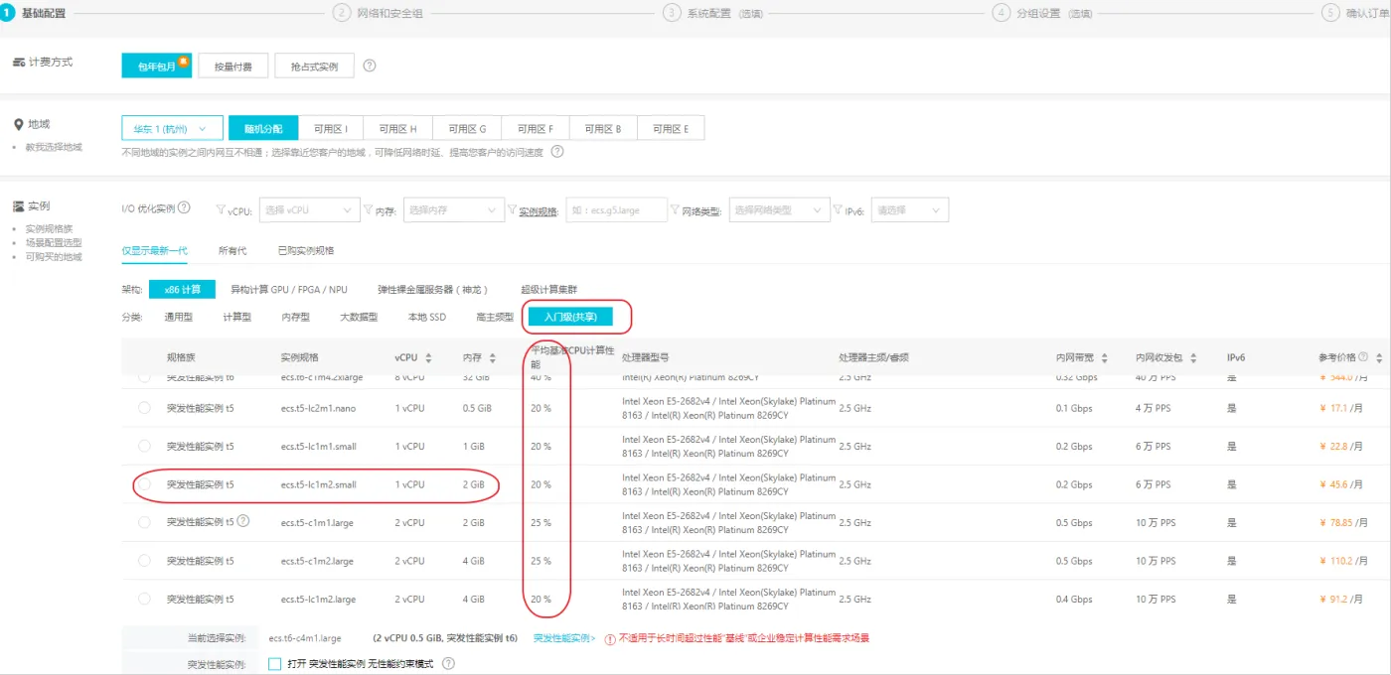Click help icon next to I/O 优化实例
This screenshot has height=675, width=1391.
tap(184, 208)
